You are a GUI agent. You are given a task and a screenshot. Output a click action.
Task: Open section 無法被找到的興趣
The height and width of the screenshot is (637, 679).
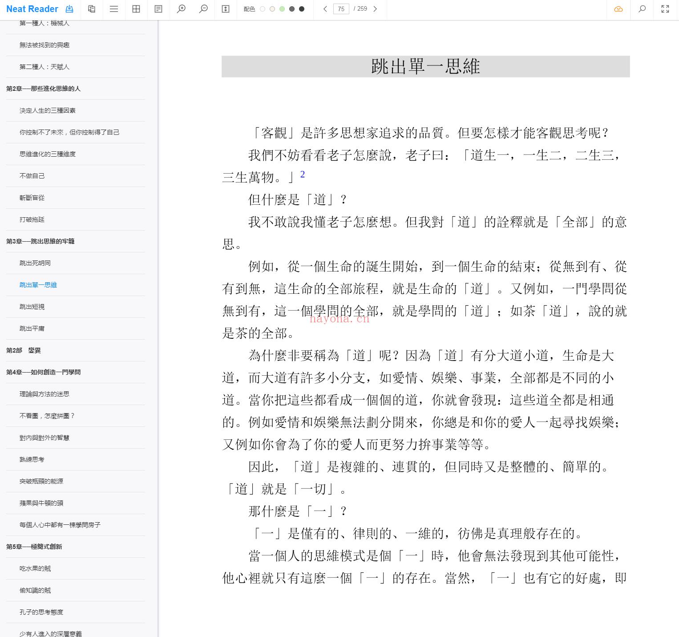point(44,45)
